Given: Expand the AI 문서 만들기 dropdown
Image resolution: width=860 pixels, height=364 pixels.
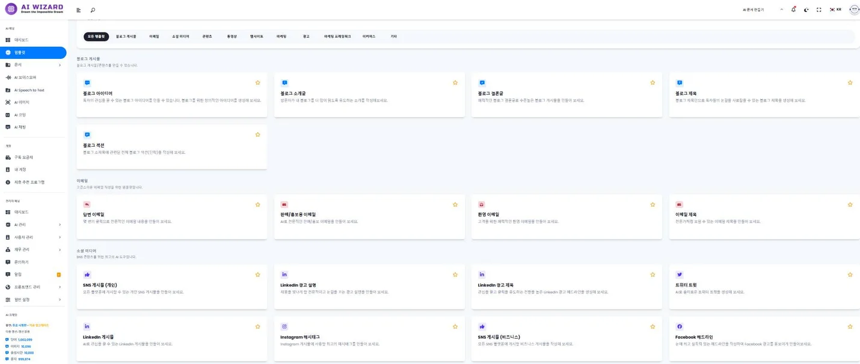Looking at the screenshot, I should tap(763, 10).
